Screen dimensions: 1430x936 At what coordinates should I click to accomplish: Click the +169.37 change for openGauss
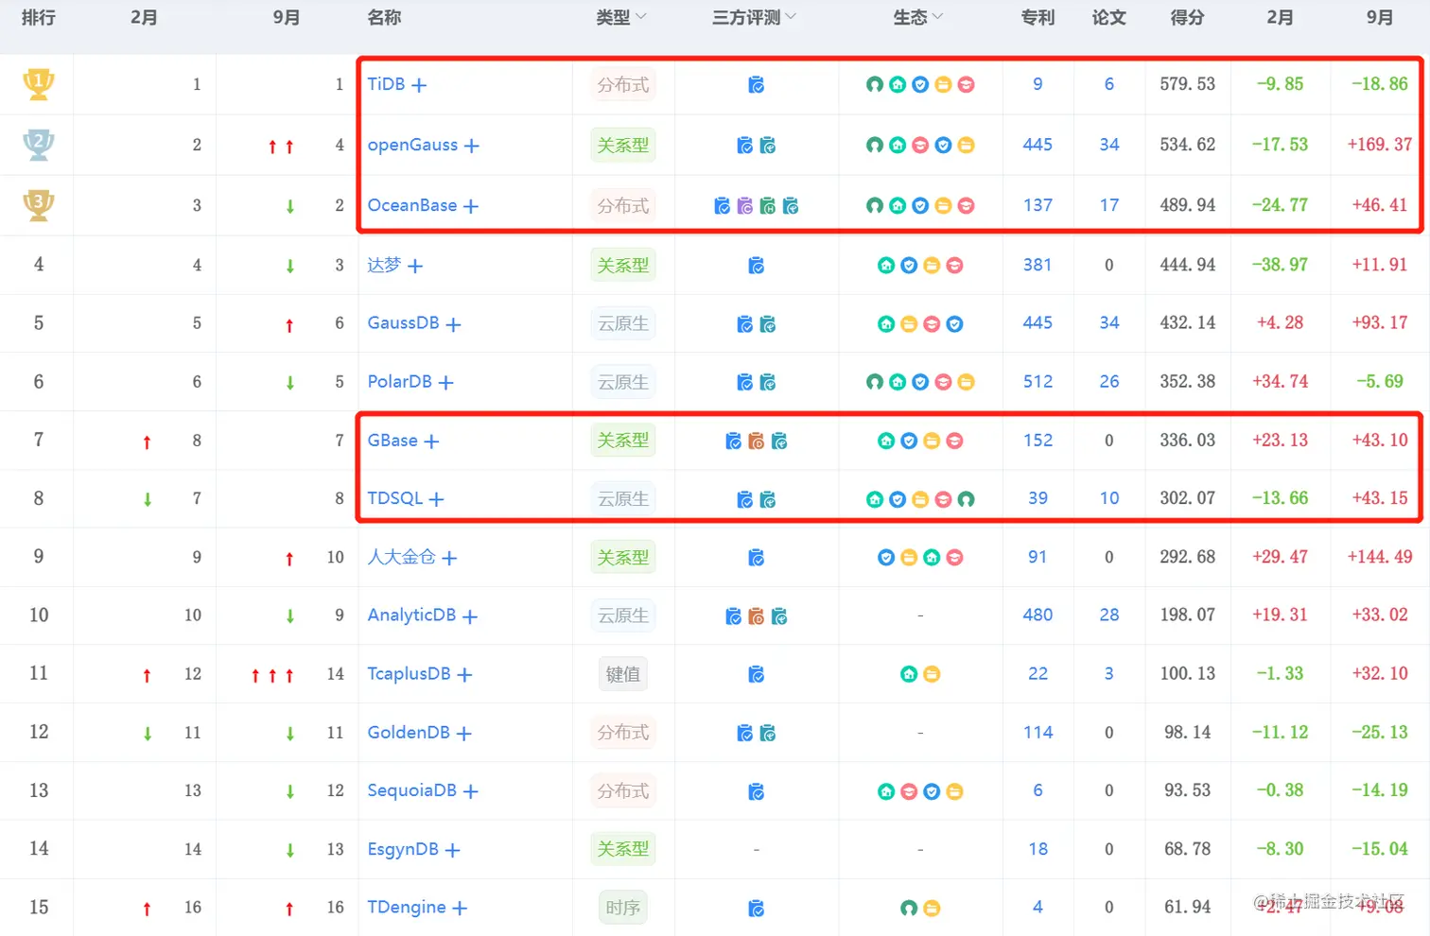pos(1379,145)
